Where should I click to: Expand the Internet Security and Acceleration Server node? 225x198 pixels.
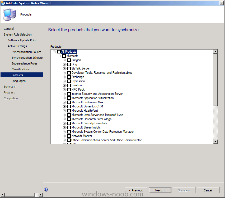[x=64, y=94]
